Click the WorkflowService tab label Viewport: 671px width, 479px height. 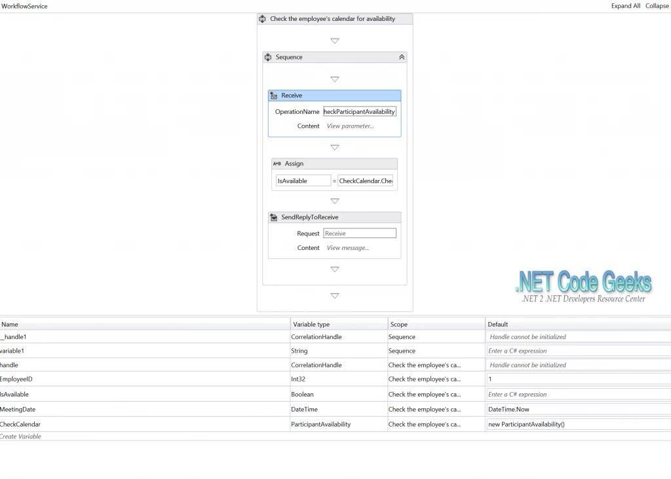click(25, 6)
